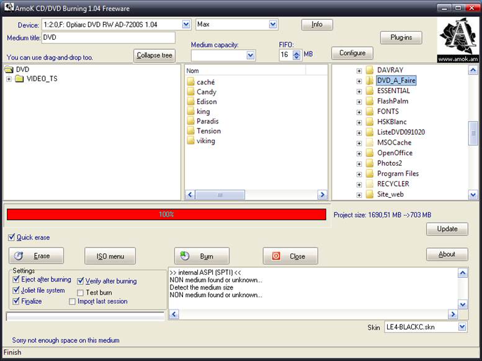482x361 pixels.
Task: Expand the VIDEO_TS tree node
Action: click(x=9, y=79)
